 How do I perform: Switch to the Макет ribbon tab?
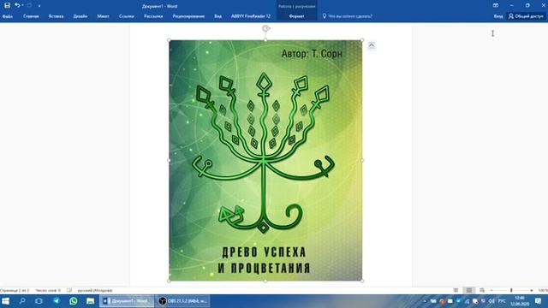[x=103, y=16]
